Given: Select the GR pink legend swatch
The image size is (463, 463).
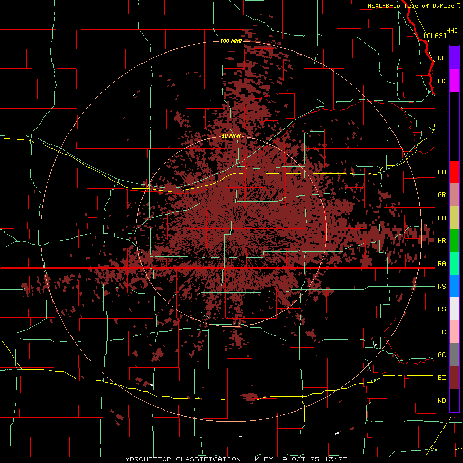Looking at the screenshot, I should [x=454, y=195].
